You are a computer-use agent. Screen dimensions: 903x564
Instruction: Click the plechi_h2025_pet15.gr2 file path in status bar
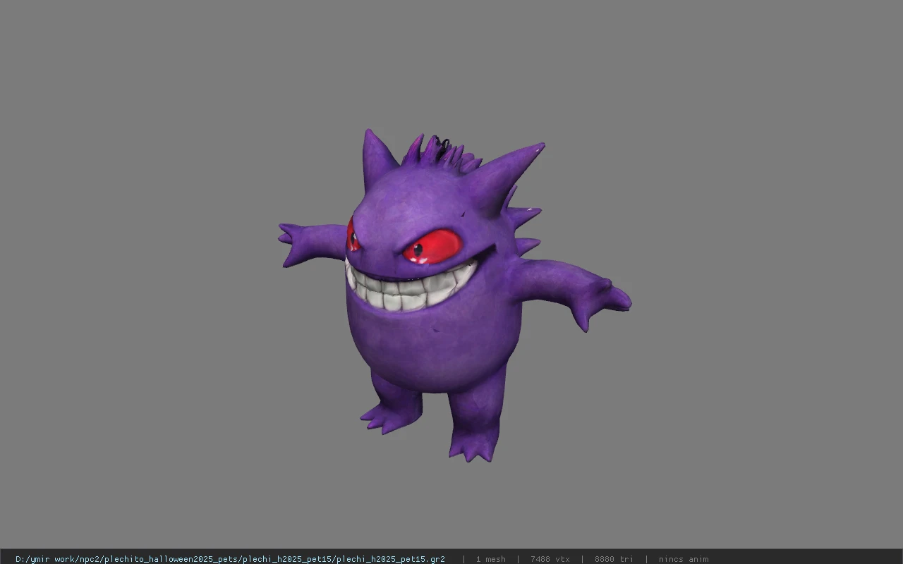click(230, 559)
